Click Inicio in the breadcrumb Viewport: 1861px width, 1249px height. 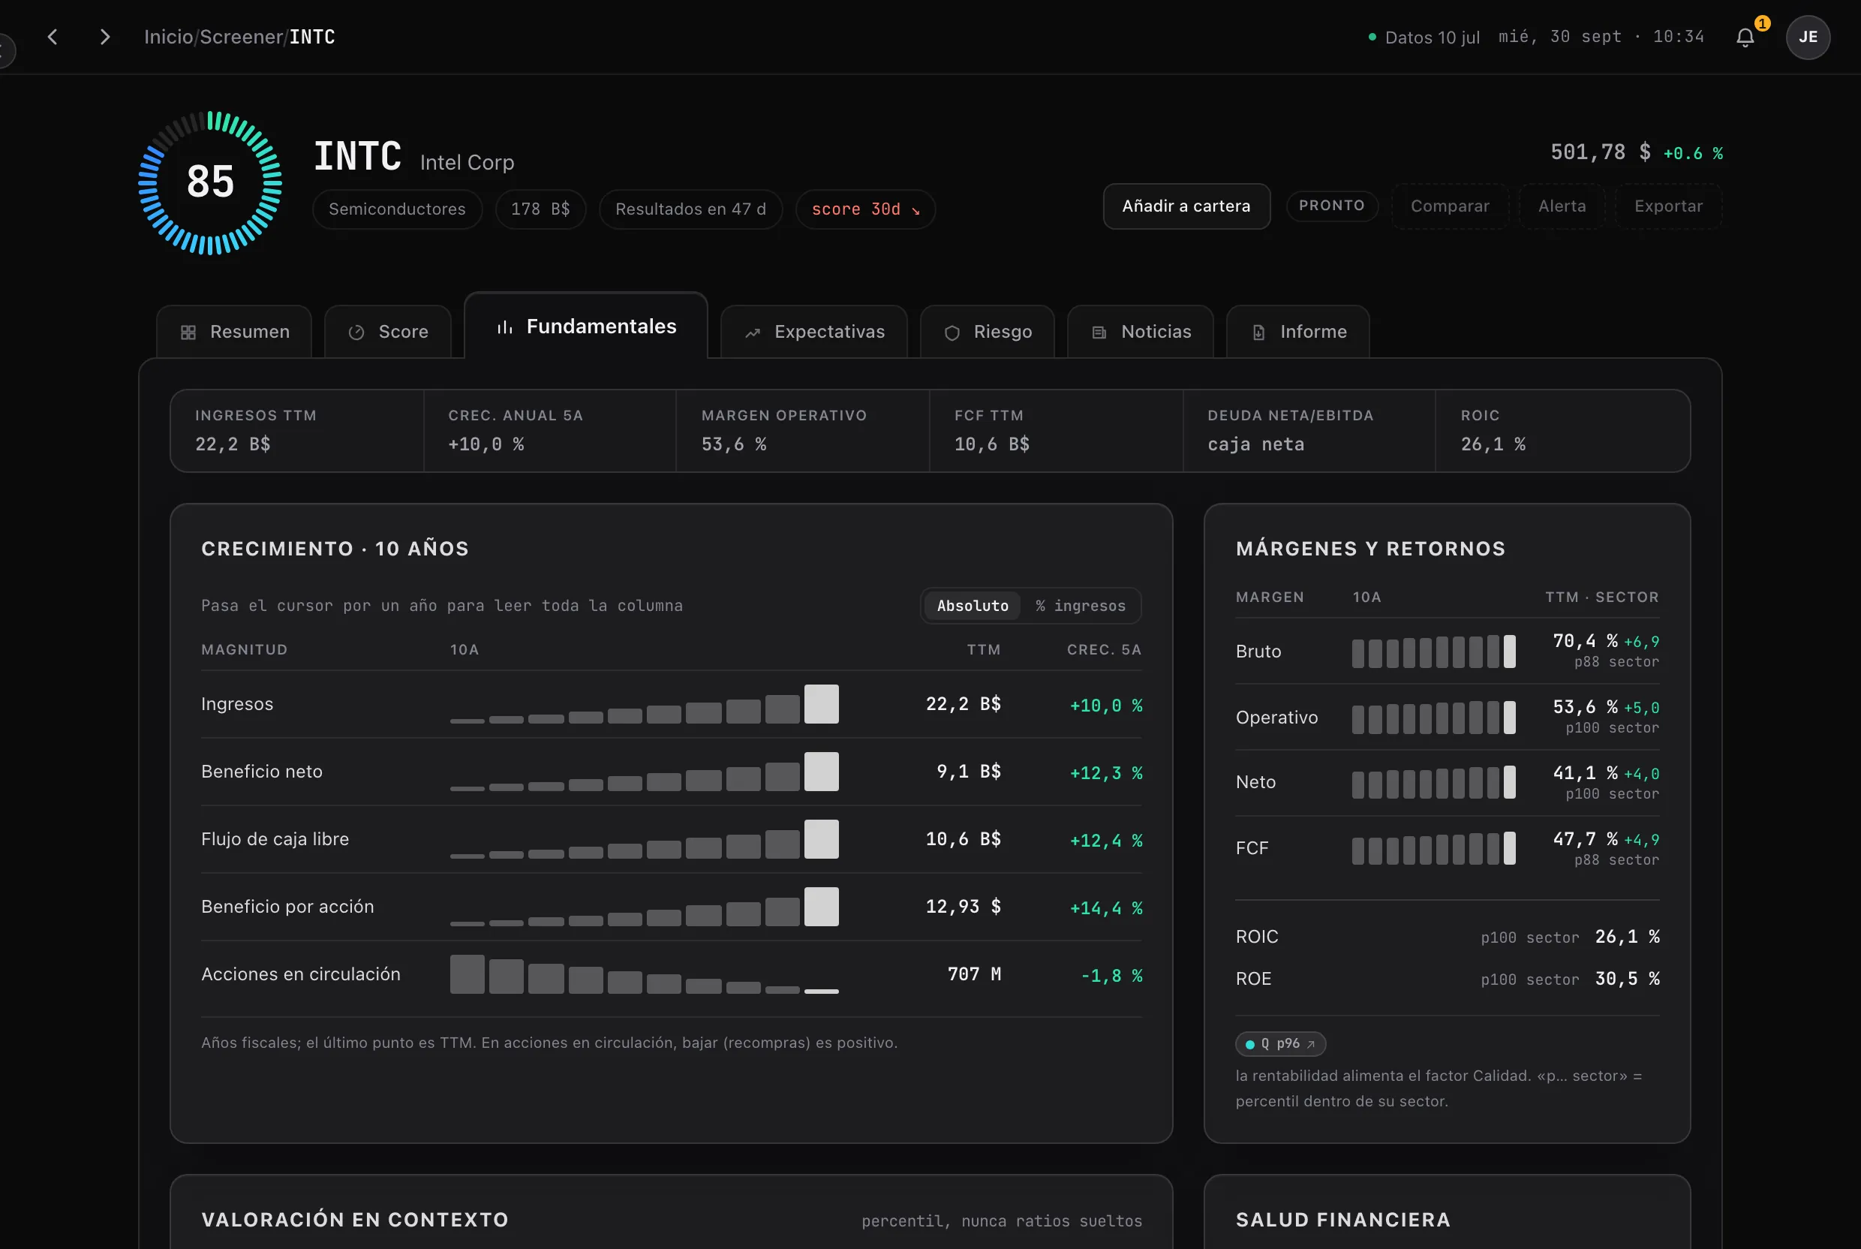click(x=168, y=37)
